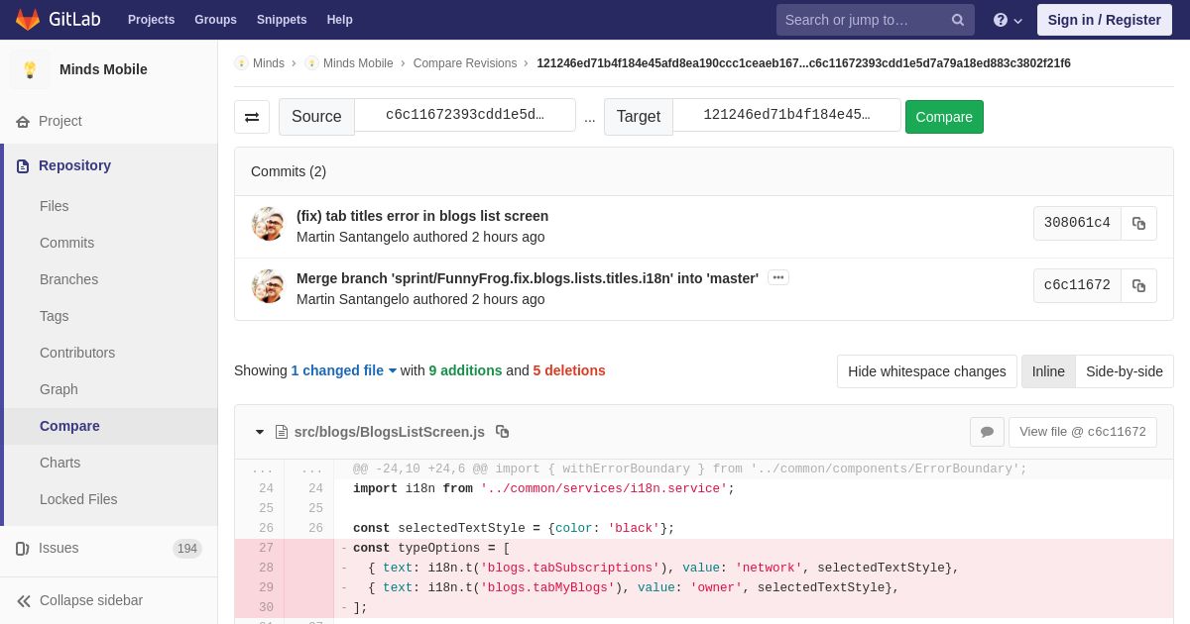
Task: Click Sign in / Register button
Action: pos(1105,20)
